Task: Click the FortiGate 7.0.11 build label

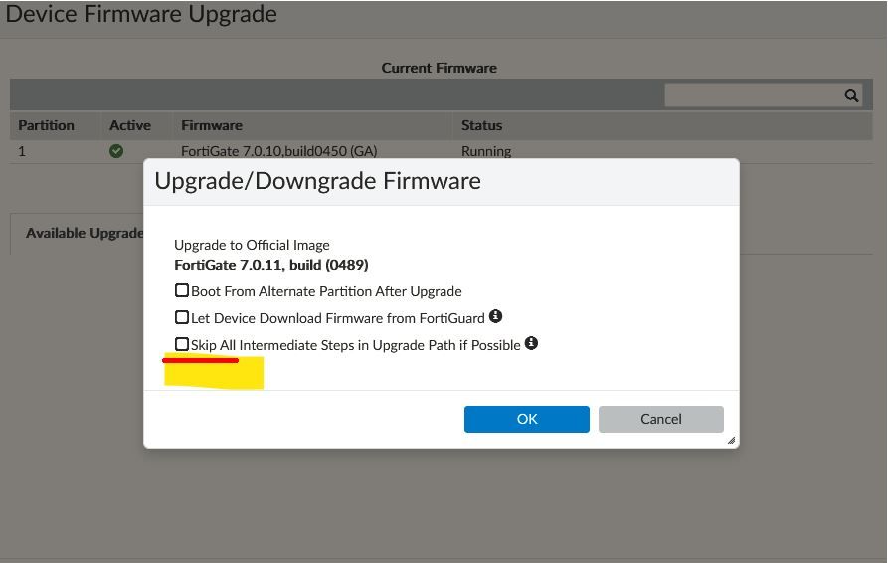Action: pyautogui.click(x=270, y=265)
